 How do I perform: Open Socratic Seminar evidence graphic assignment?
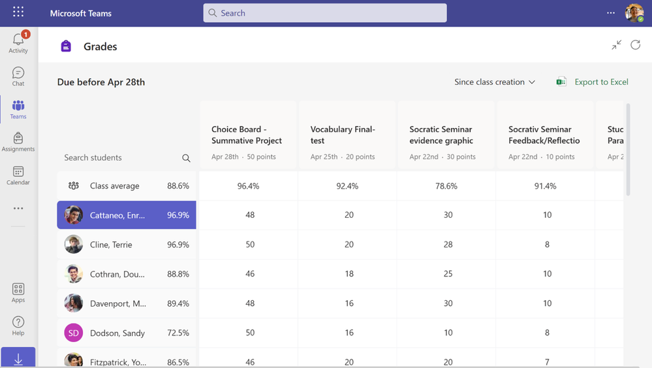(446, 134)
